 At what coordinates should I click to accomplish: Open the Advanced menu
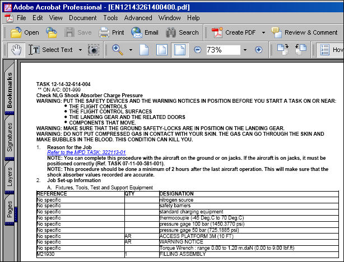click(x=138, y=18)
